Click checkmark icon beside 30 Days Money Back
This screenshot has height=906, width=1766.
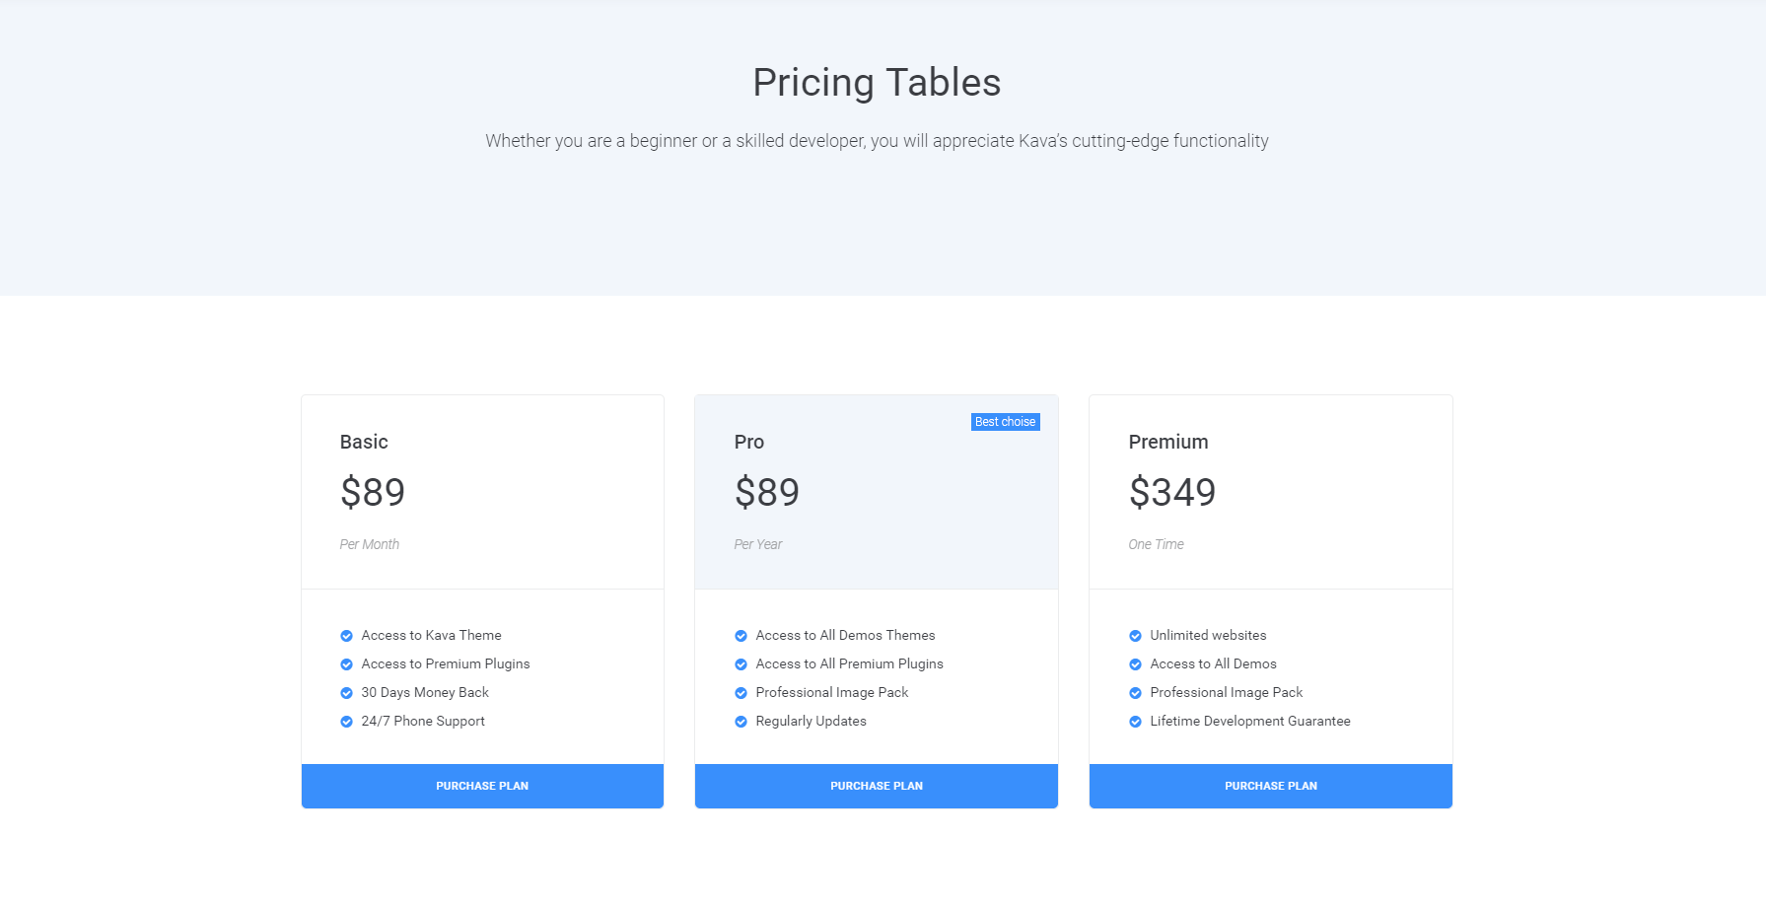pyautogui.click(x=346, y=693)
